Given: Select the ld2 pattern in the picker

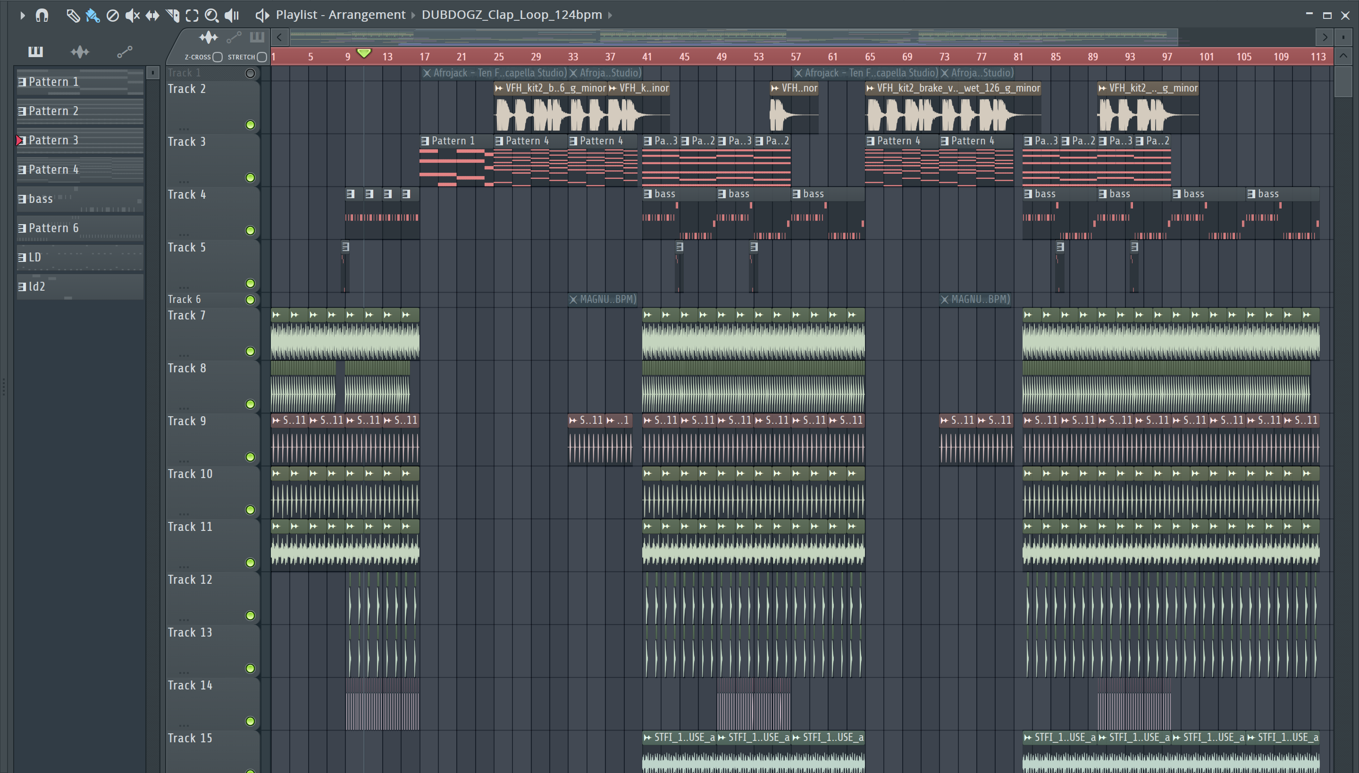Looking at the screenshot, I should click(x=80, y=286).
